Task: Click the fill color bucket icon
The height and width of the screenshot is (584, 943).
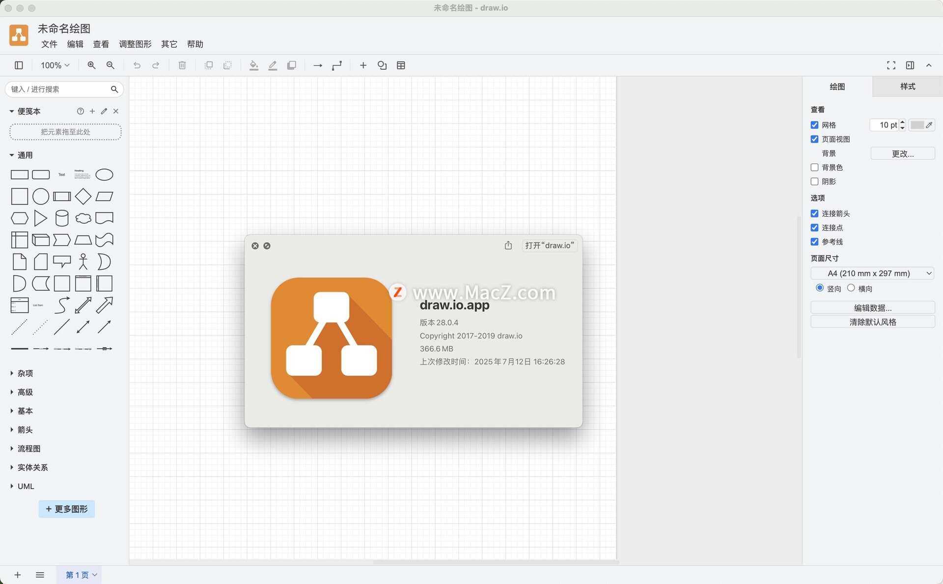Action: [x=254, y=65]
